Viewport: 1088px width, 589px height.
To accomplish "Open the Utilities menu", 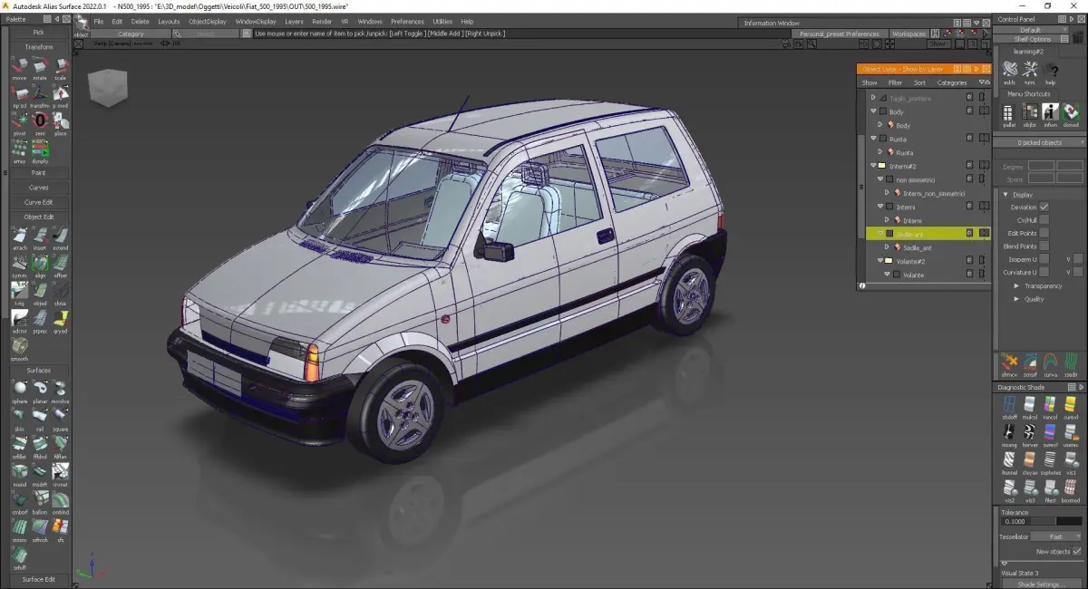I will [442, 21].
